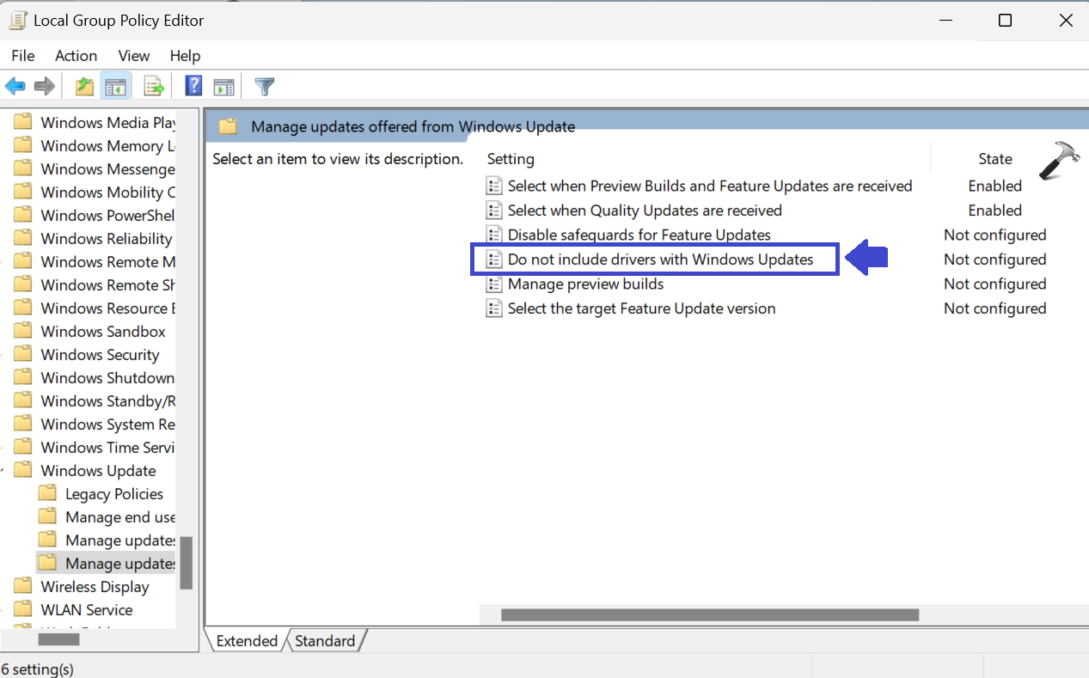Select Windows Time Service tree item
This screenshot has height=678, width=1089.
(x=107, y=448)
